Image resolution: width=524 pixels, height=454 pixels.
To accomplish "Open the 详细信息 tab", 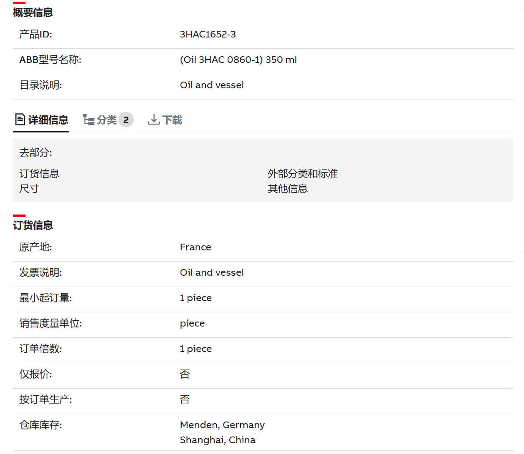I will tap(41, 120).
